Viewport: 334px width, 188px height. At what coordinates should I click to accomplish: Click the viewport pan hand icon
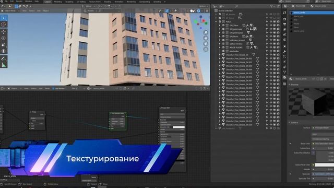click(206, 38)
